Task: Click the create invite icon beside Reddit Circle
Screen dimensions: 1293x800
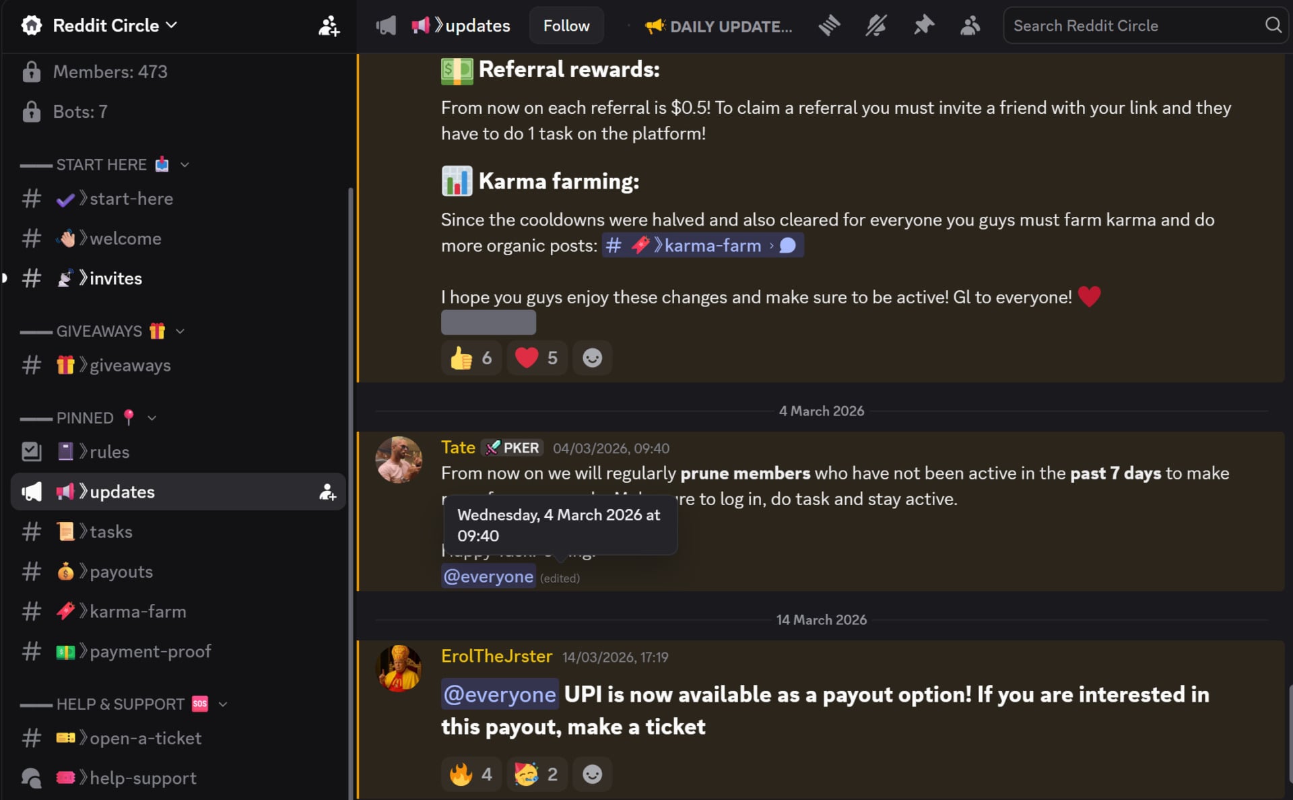Action: coord(328,26)
